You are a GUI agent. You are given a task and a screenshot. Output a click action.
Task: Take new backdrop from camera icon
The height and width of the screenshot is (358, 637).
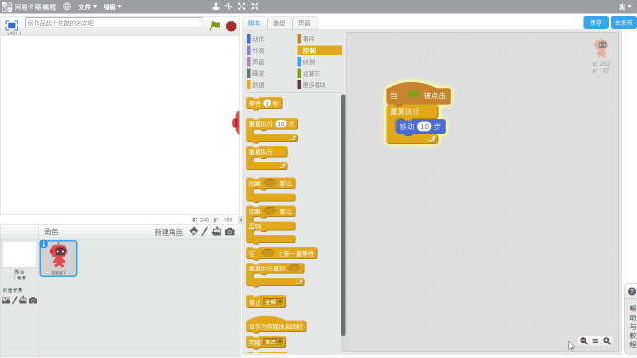tap(33, 300)
